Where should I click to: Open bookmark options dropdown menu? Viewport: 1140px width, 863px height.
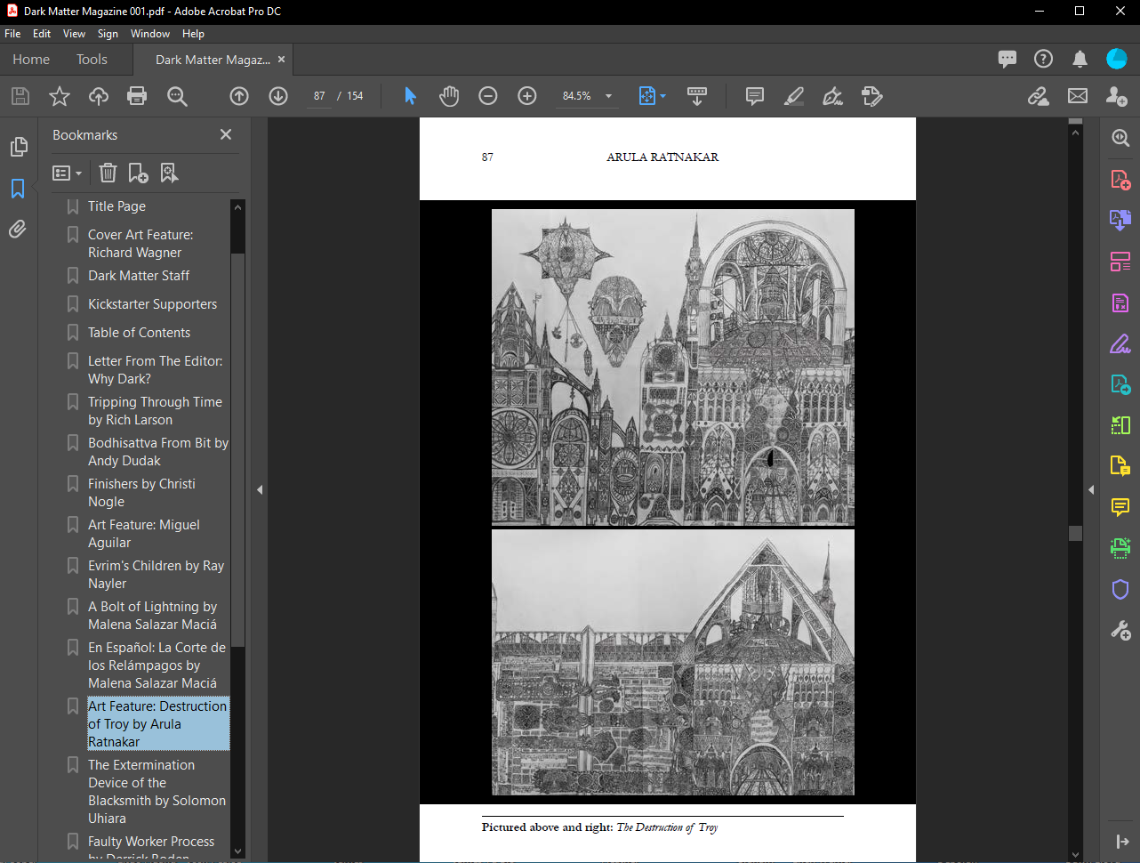68,173
